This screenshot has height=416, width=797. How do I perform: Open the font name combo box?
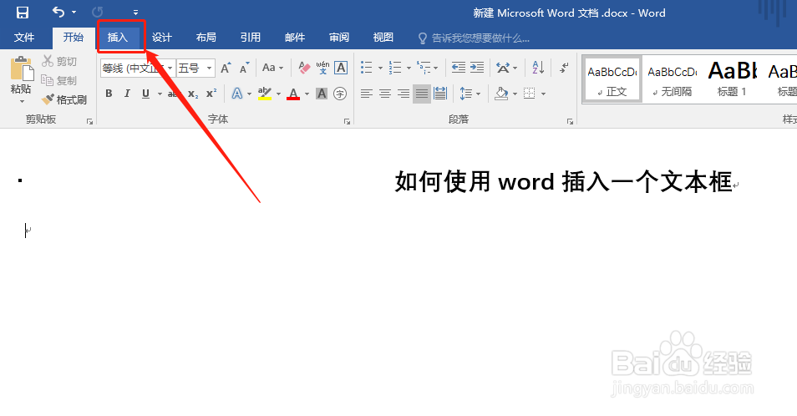click(x=138, y=68)
